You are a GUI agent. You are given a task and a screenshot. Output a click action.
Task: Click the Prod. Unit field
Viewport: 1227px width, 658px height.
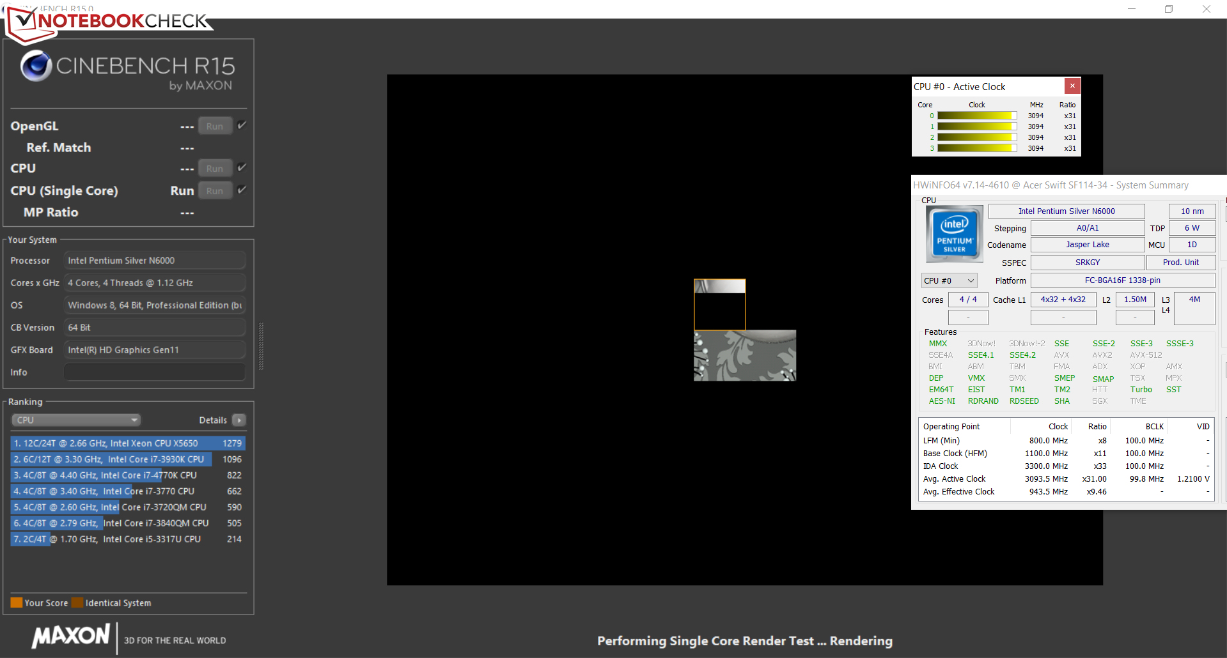click(1181, 263)
